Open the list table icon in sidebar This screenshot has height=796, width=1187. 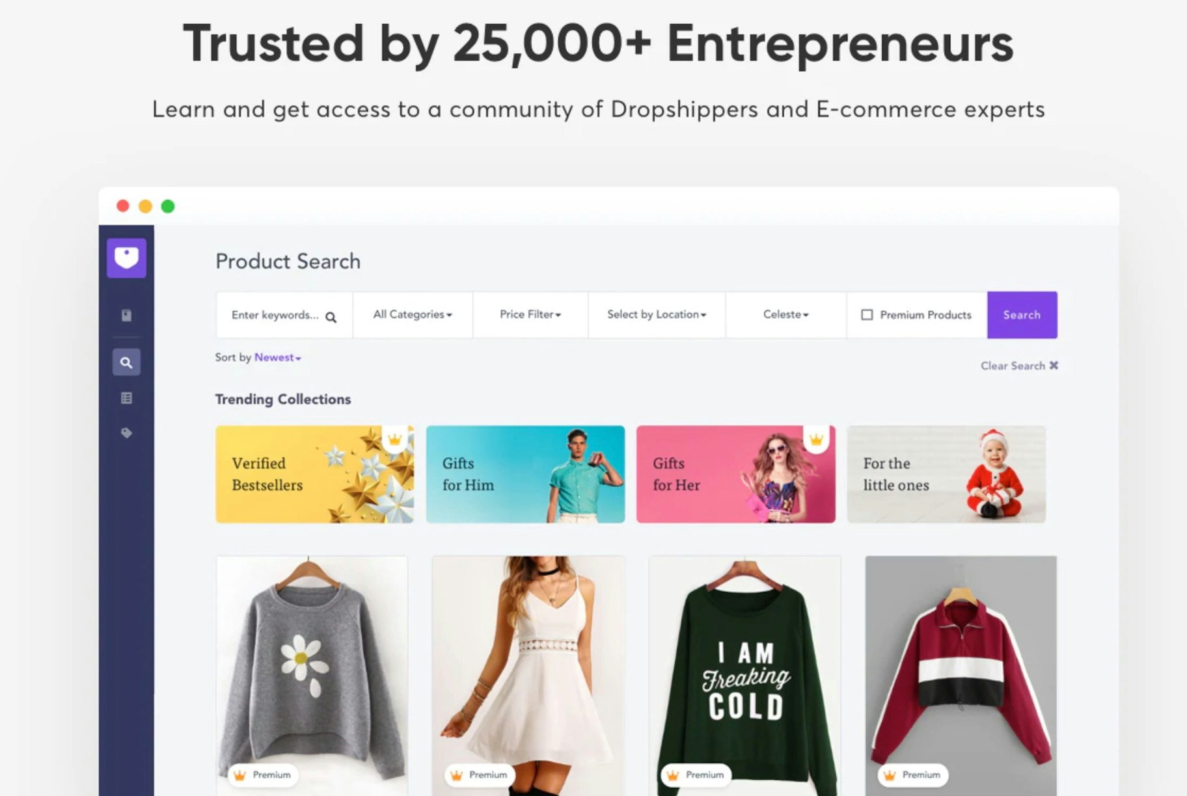click(x=126, y=398)
